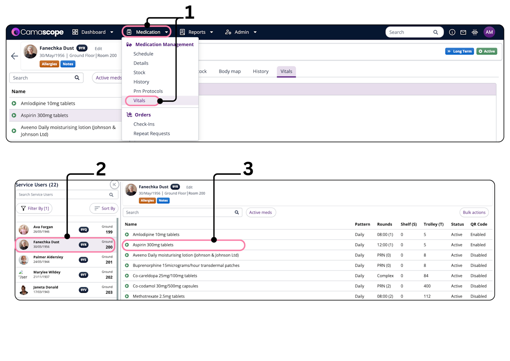This screenshot has height=361, width=510.
Task: Click the back arrow beside the patient card
Action: click(x=15, y=56)
